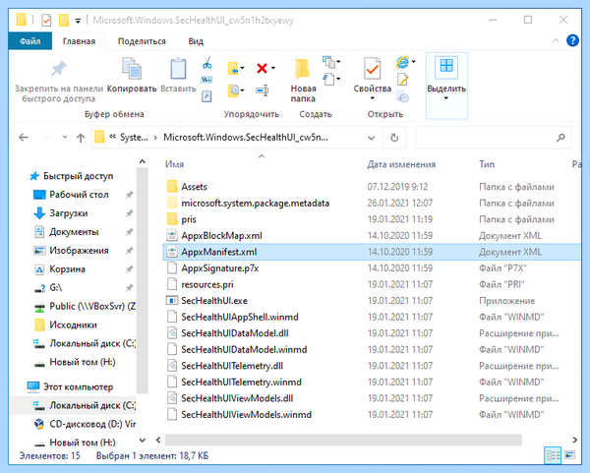Pin folder to Quick access panel
The image size is (590, 473).
(59, 80)
